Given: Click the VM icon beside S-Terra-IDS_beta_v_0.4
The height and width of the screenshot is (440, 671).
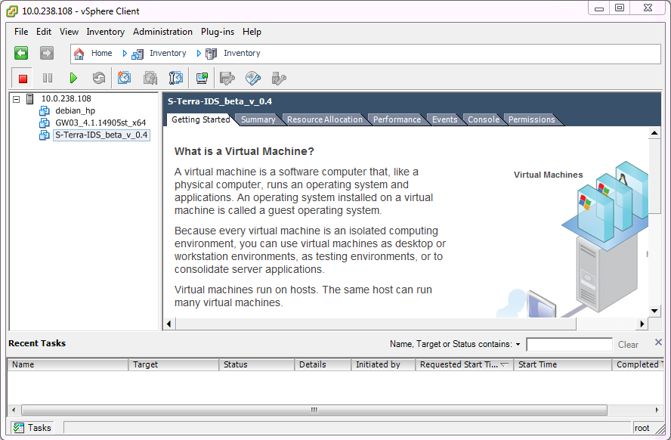Looking at the screenshot, I should [x=44, y=135].
